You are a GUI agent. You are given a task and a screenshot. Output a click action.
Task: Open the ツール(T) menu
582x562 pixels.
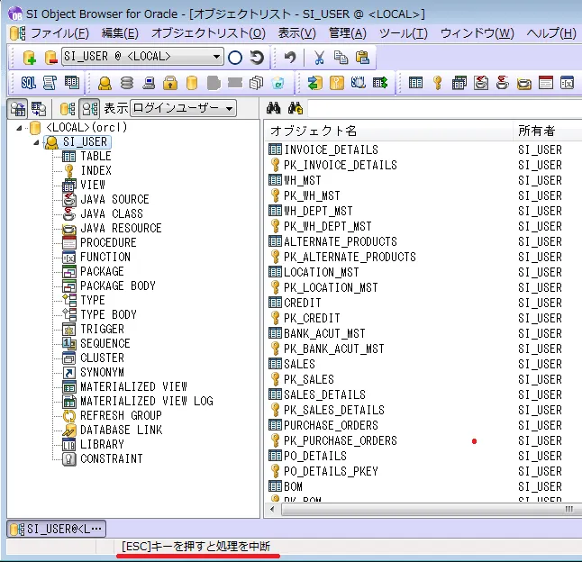click(x=404, y=33)
